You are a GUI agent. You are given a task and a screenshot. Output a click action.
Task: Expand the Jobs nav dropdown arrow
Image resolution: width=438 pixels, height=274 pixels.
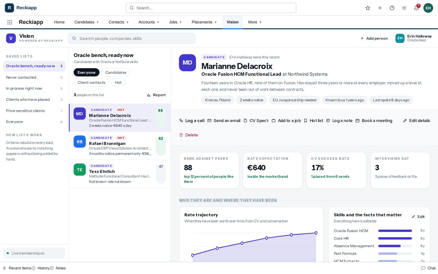click(181, 22)
